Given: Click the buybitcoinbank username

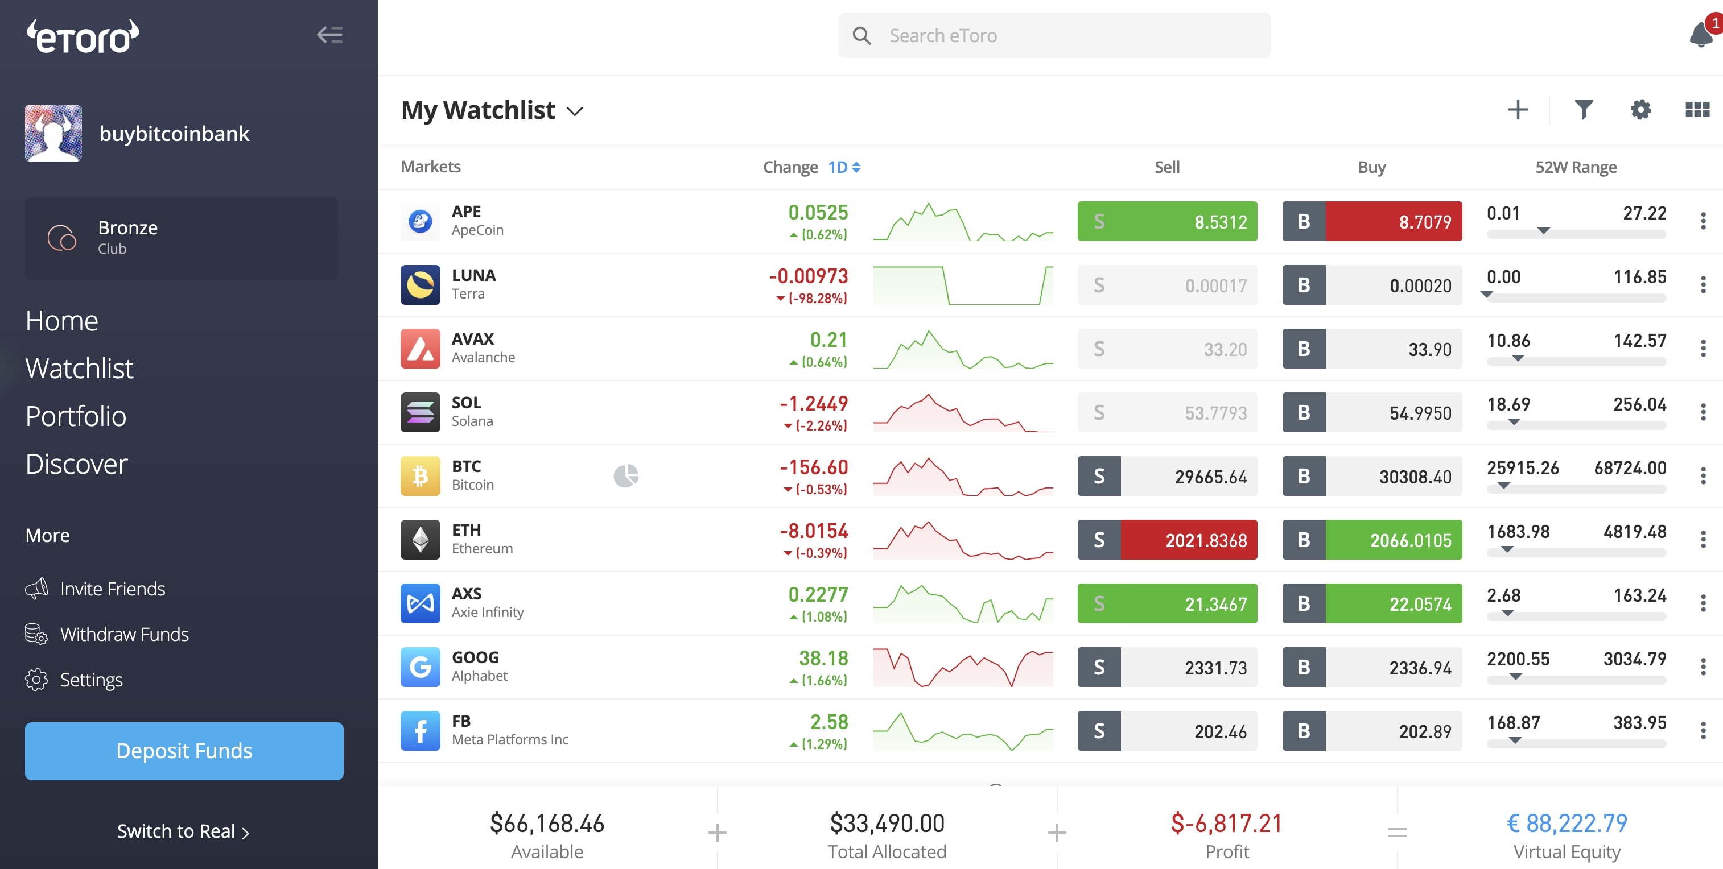Looking at the screenshot, I should [x=174, y=134].
